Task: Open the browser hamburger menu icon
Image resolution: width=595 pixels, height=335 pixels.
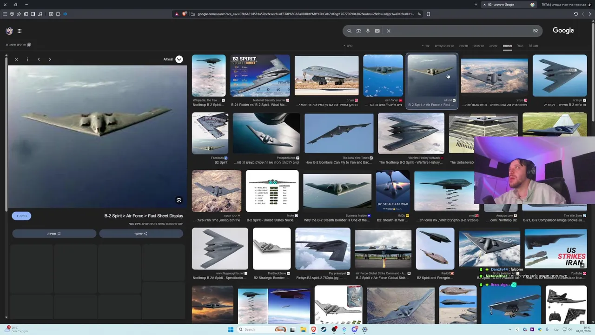Action: (5, 14)
